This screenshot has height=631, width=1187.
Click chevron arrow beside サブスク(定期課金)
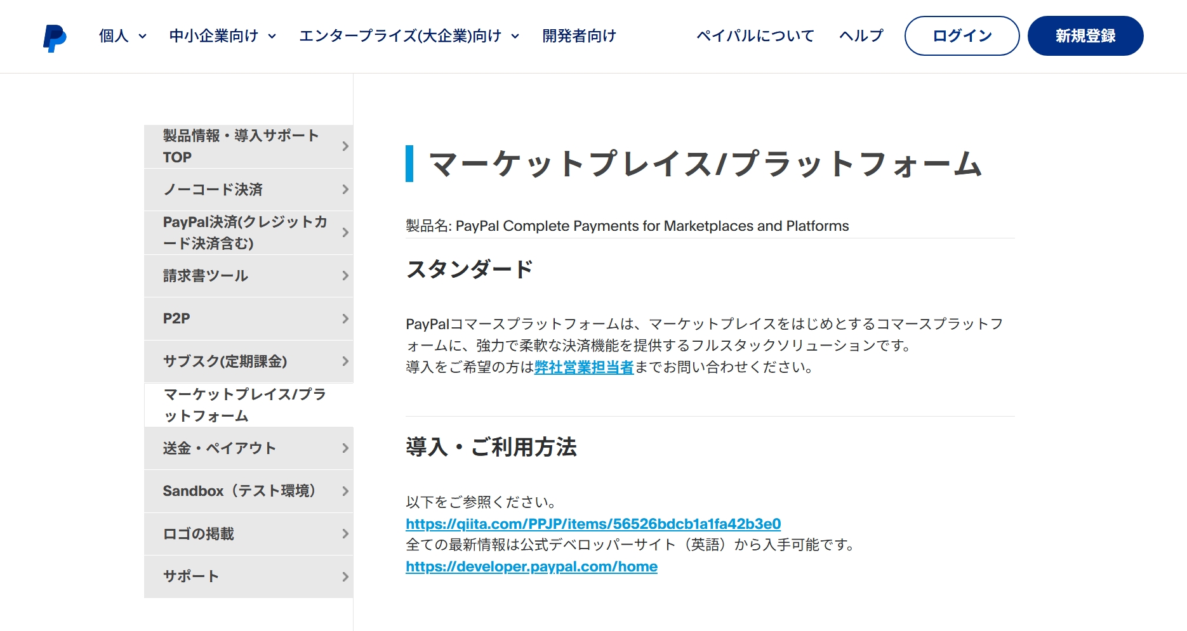pyautogui.click(x=345, y=361)
